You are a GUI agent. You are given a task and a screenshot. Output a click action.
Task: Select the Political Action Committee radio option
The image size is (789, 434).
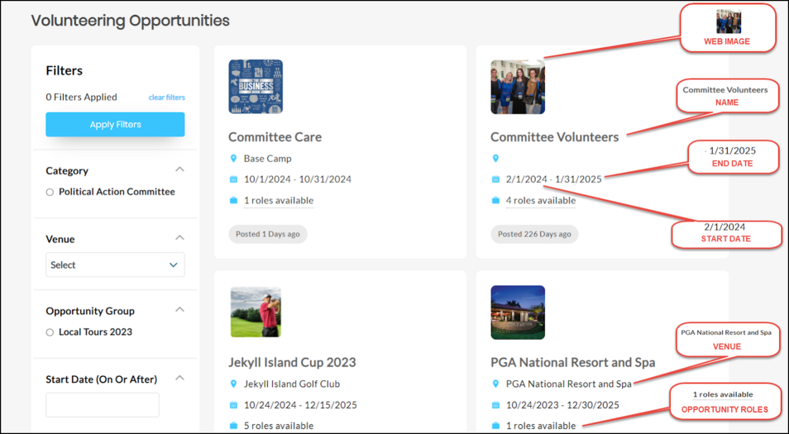50,193
